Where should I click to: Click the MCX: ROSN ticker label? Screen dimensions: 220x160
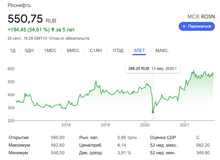tap(201, 17)
